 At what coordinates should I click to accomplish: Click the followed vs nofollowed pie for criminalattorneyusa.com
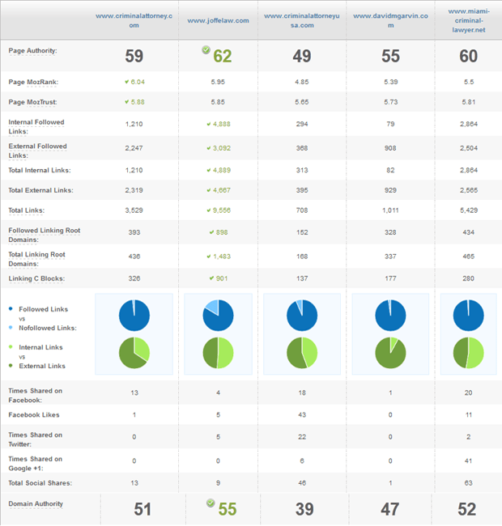pyautogui.click(x=302, y=316)
